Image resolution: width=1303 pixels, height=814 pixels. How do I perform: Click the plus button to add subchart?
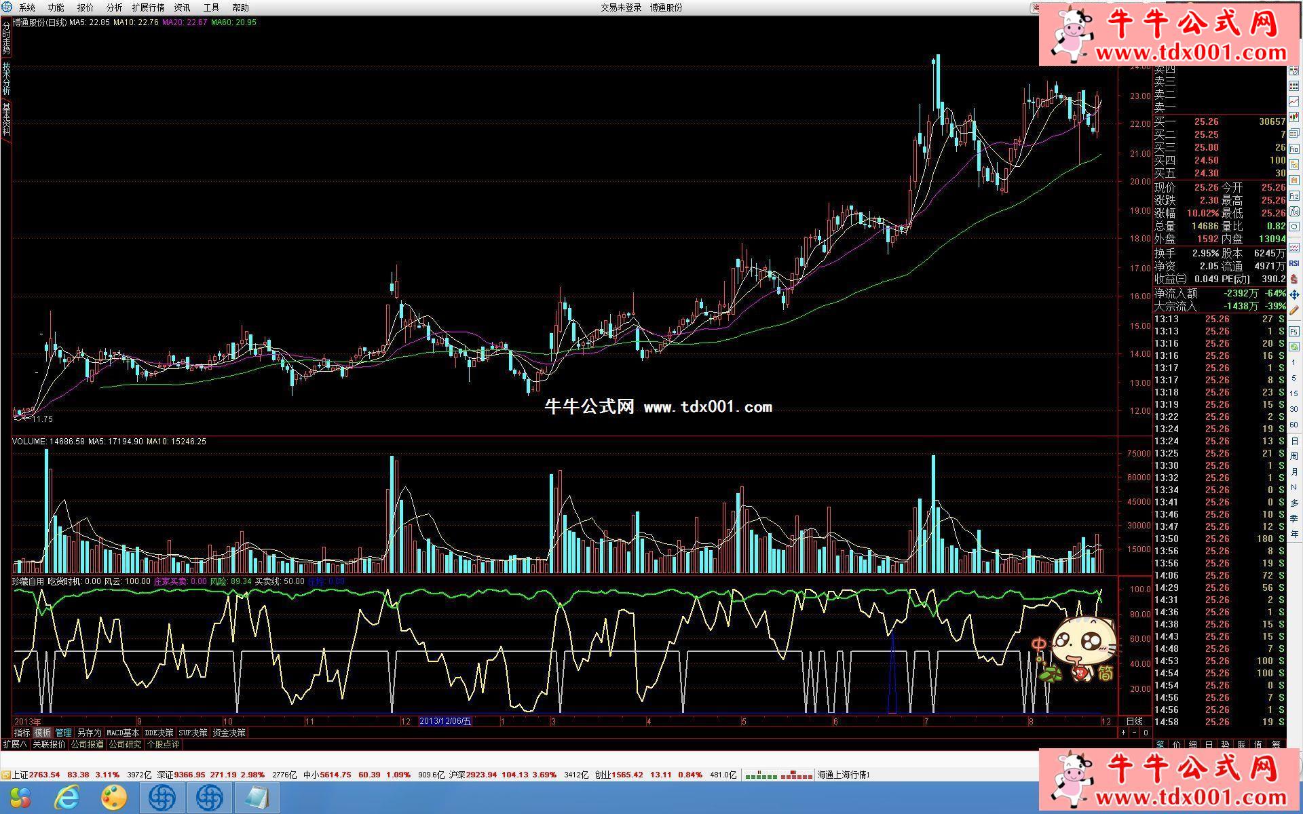click(x=1123, y=733)
